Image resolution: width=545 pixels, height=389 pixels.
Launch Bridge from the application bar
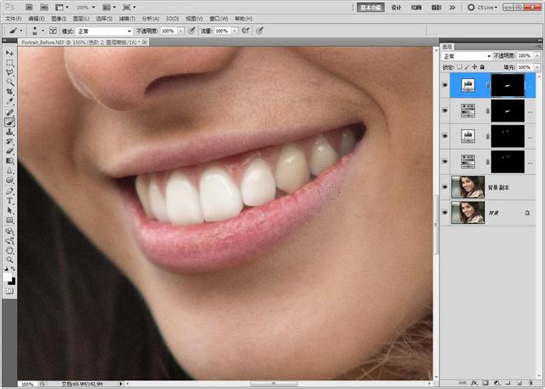(x=29, y=8)
